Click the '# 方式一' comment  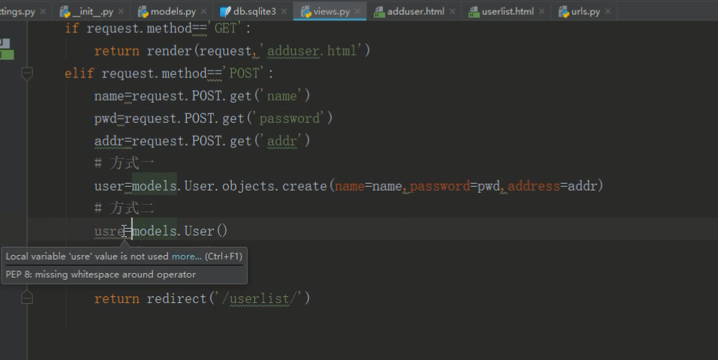(x=124, y=163)
